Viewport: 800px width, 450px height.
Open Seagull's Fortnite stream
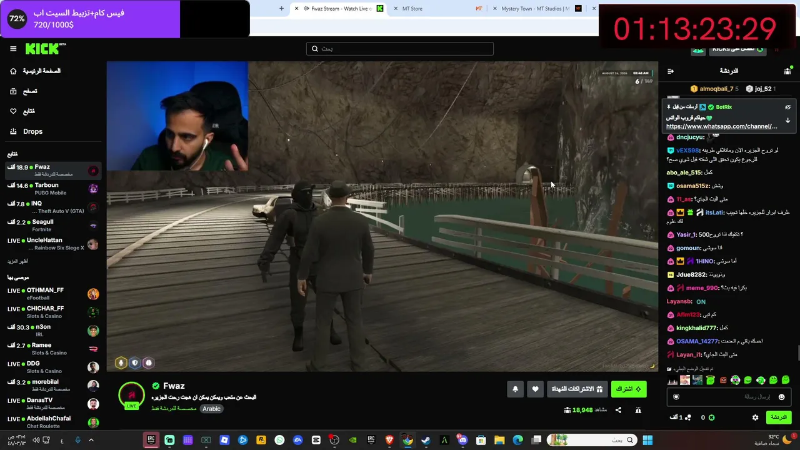(x=53, y=225)
